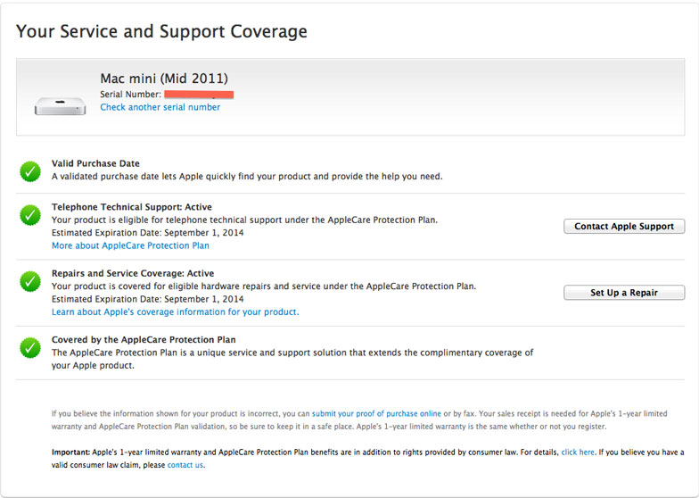Follow the contact us link
Image resolution: width=699 pixels, height=498 pixels.
click(185, 465)
